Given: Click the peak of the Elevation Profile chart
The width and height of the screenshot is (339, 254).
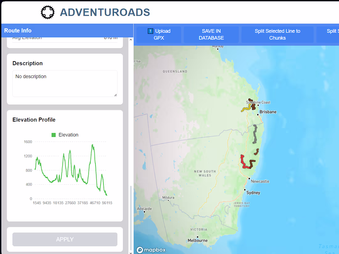Looking at the screenshot, I should click(92, 144).
